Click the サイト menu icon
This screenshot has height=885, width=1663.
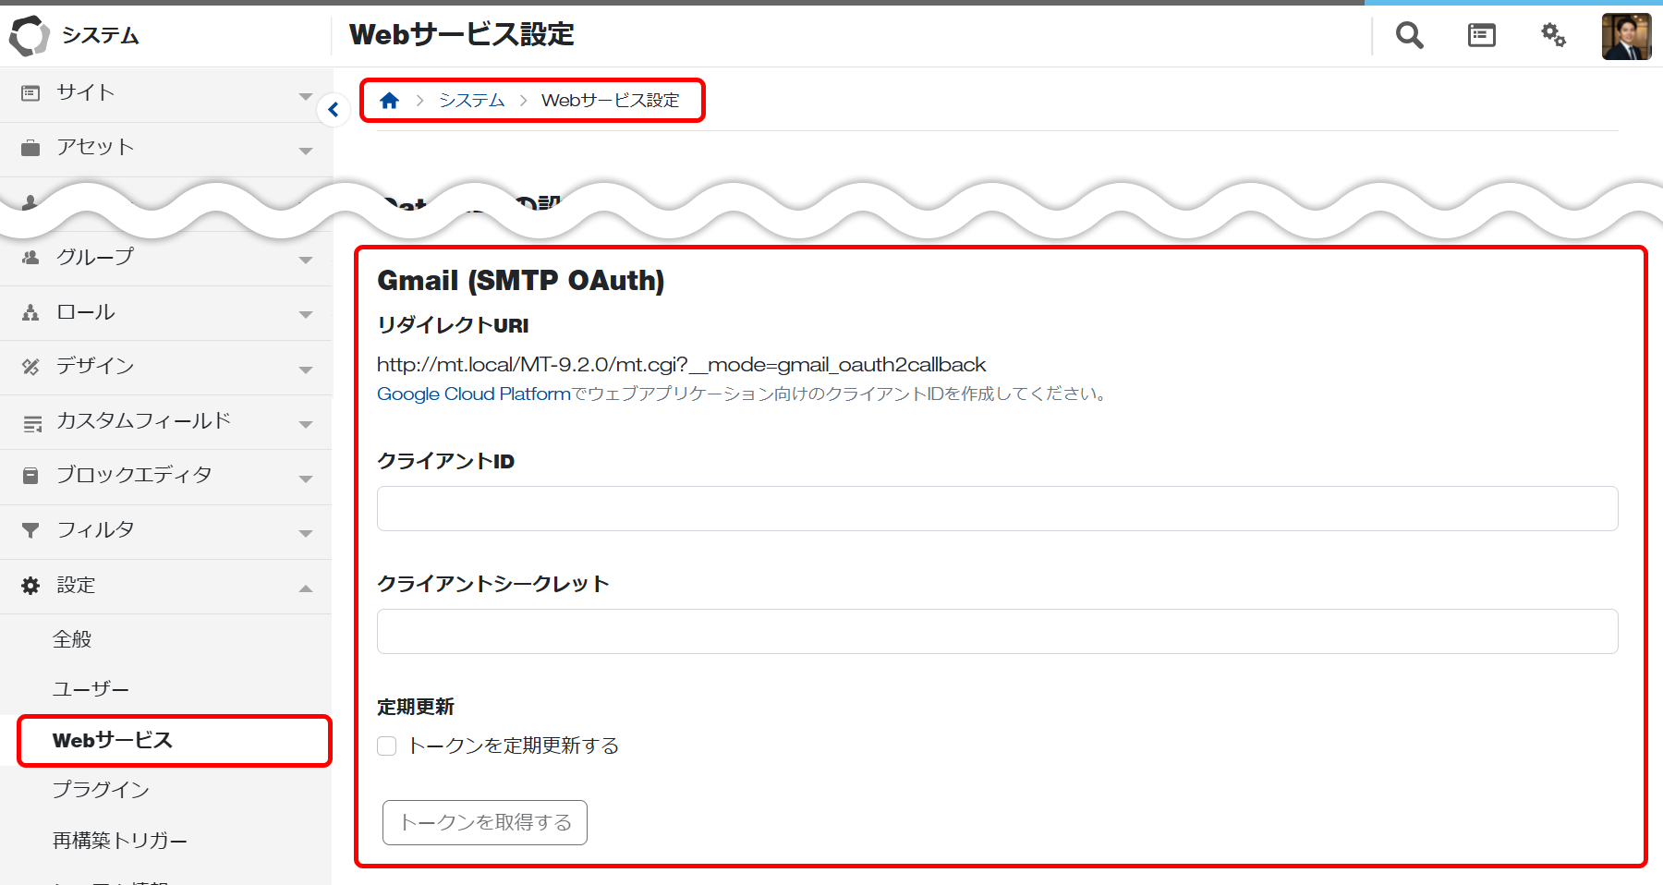pyautogui.click(x=30, y=92)
